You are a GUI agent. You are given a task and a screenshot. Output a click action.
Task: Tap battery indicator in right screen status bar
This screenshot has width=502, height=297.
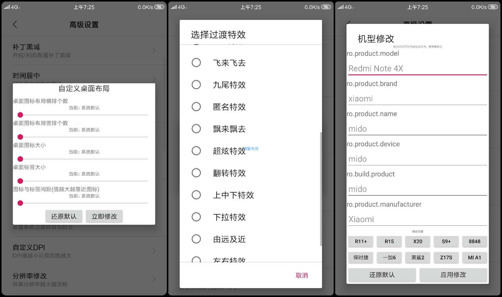(493, 7)
